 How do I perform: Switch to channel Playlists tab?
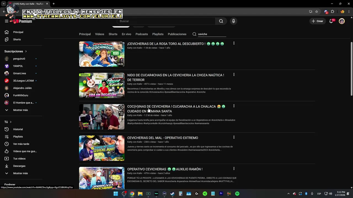[158, 34]
